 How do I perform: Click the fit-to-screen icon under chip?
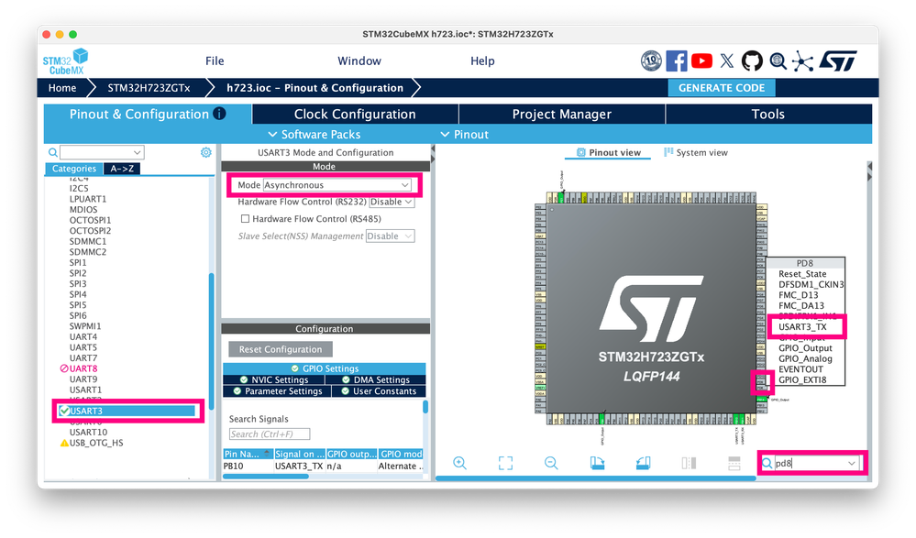tap(505, 463)
